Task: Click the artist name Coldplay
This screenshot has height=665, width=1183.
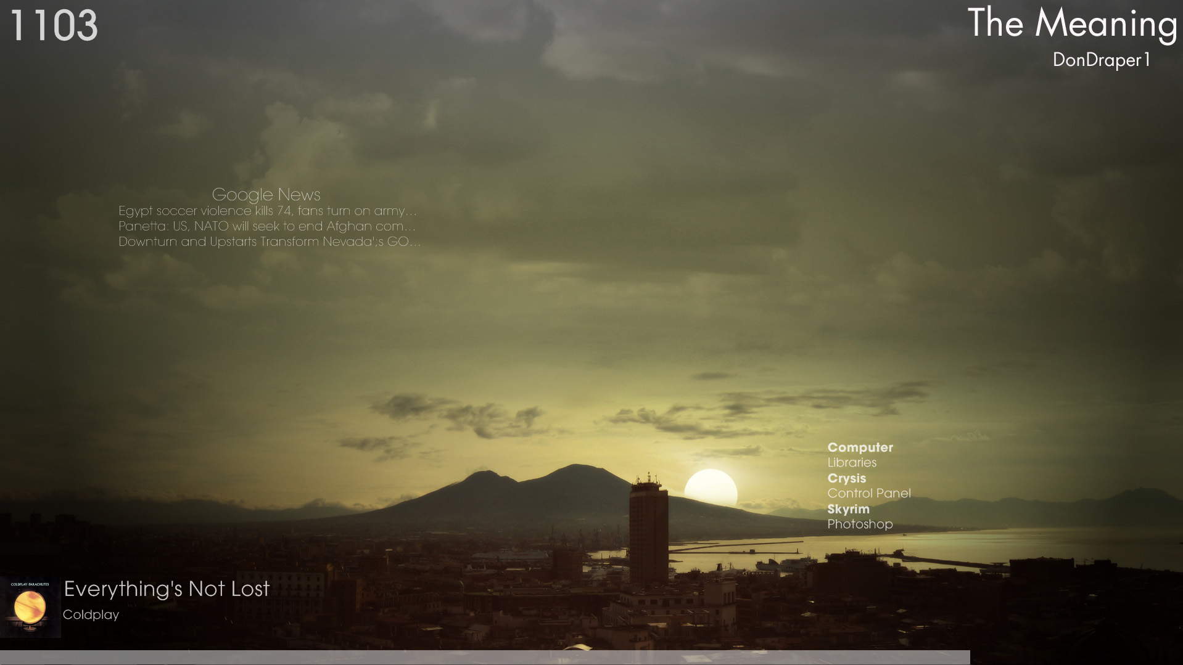Action: pos(91,615)
